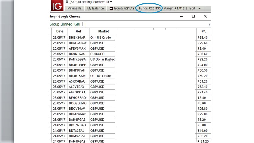254x143 pixels.
Task: Click the Oil - US Crude cell for BHEK36AR
Action: point(101,38)
